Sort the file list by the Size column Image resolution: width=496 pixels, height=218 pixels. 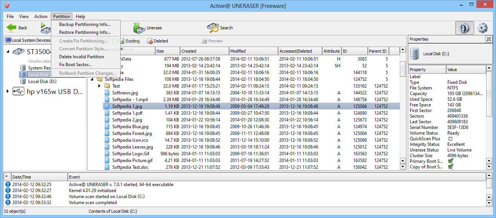point(167,51)
